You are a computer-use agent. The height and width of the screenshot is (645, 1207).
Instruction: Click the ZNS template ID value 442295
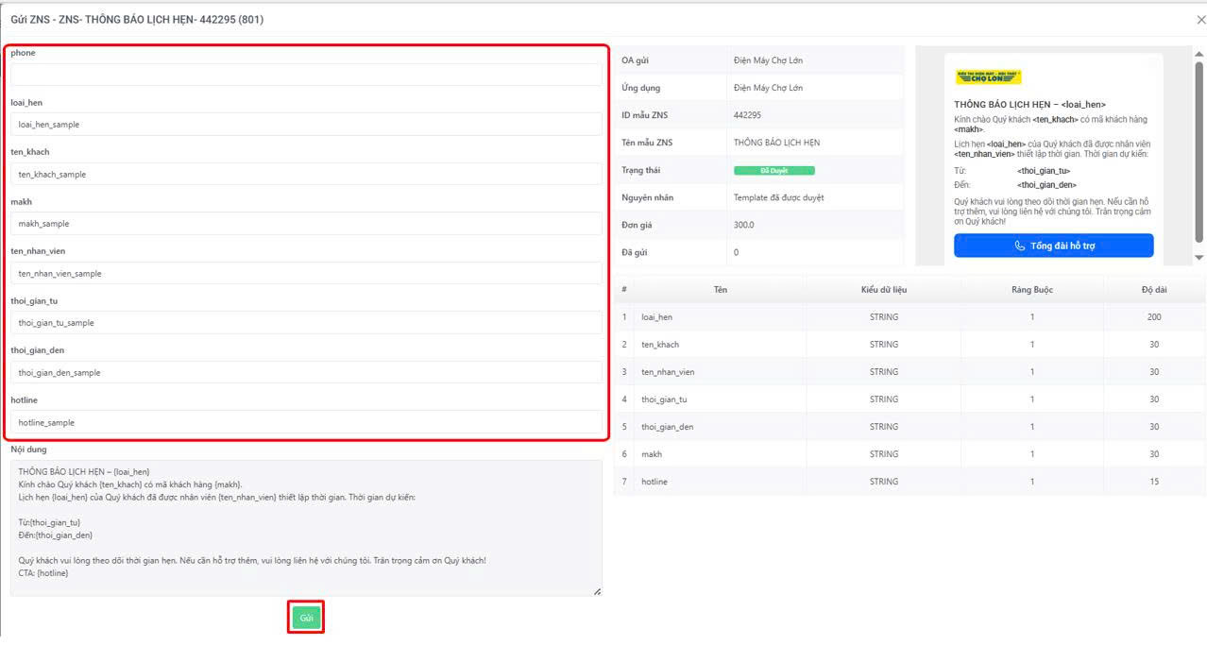pos(747,115)
